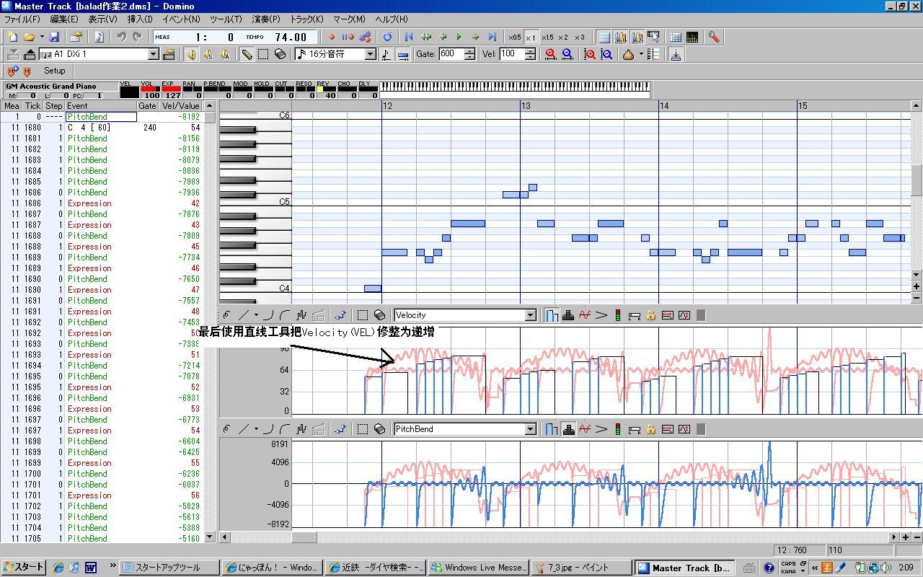Click the Setup button
923x577 pixels.
coord(55,71)
